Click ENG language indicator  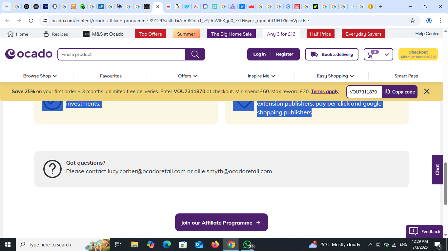point(403,244)
